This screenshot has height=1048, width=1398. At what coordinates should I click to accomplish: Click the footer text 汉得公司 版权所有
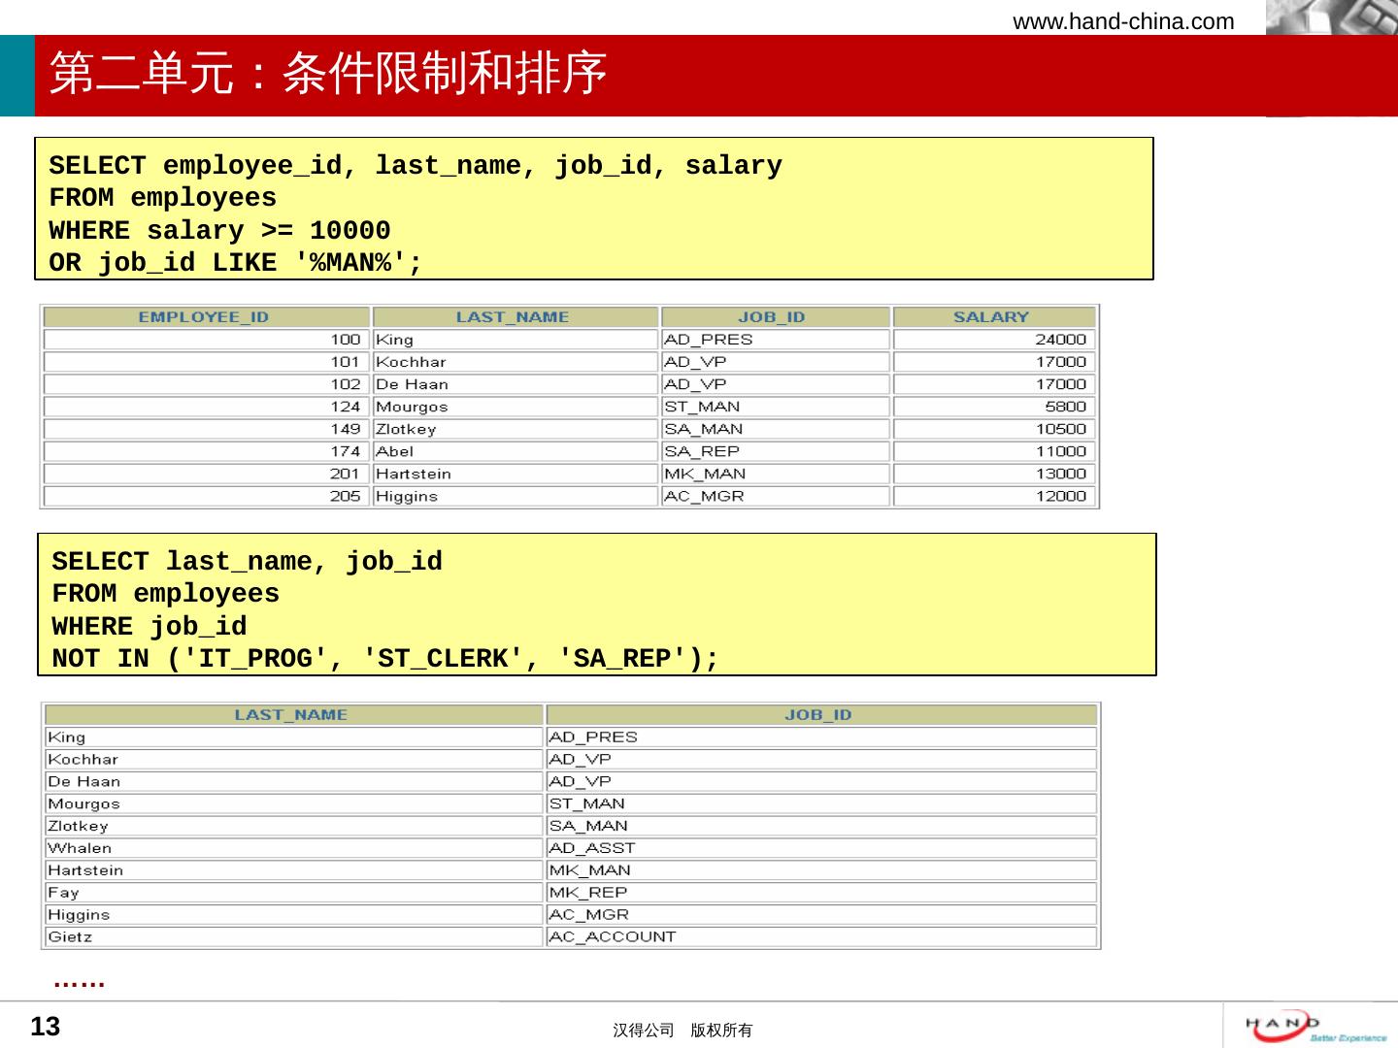coord(682,1031)
